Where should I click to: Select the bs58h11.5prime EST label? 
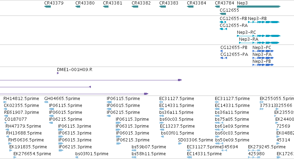tap(149, 154)
